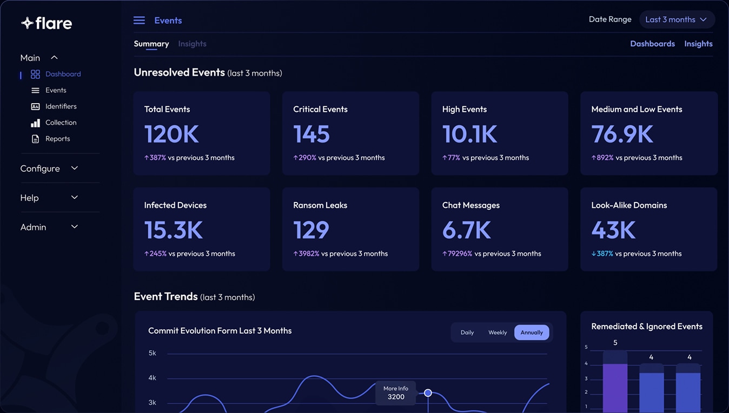Click the Collection bar chart icon

(x=35, y=123)
